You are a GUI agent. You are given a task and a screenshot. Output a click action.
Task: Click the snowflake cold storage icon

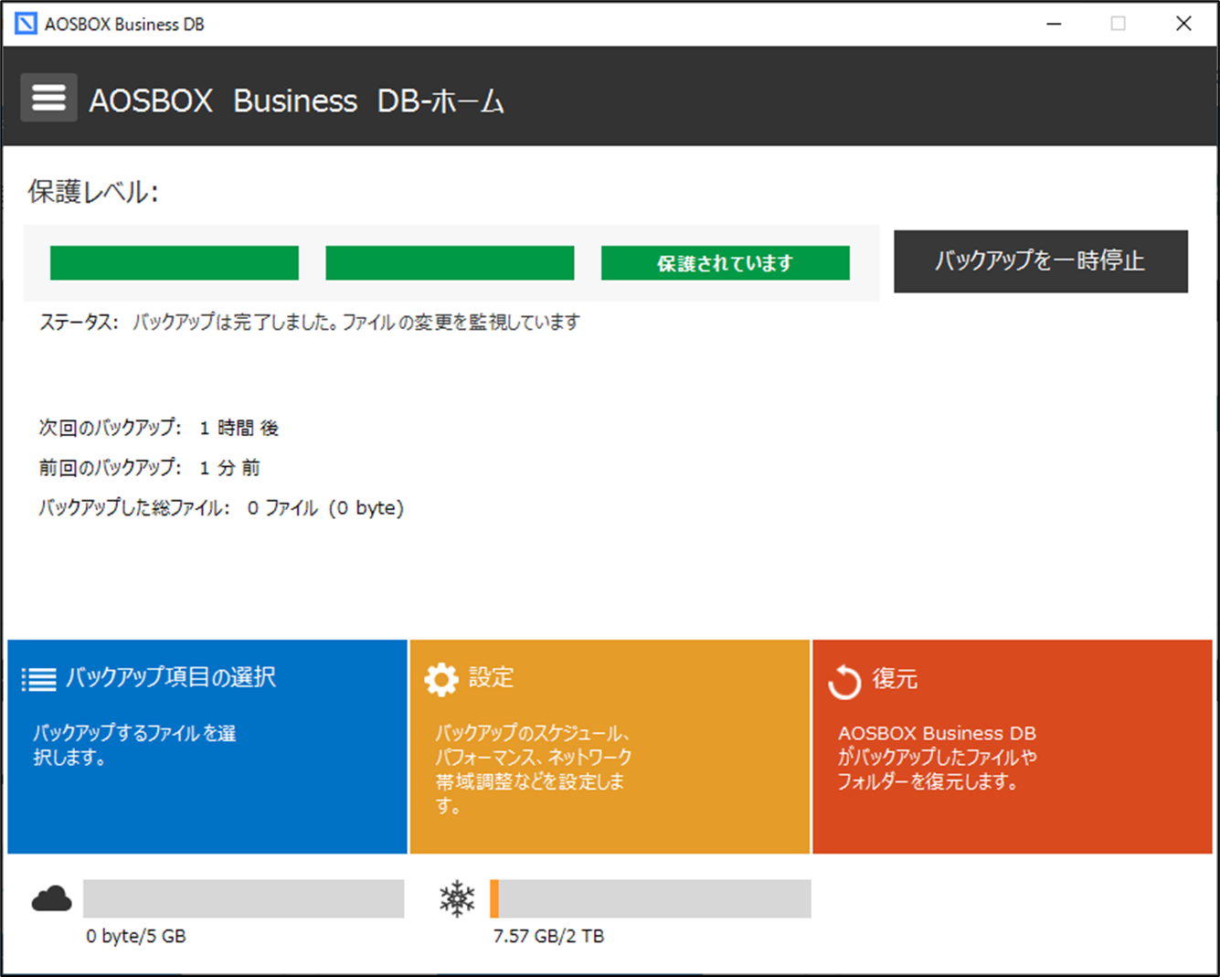(457, 898)
